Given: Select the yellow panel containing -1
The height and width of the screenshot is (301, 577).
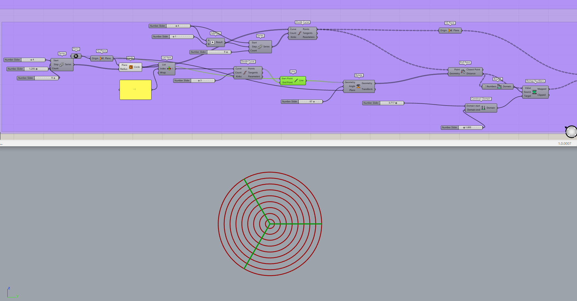Looking at the screenshot, I should click(x=135, y=90).
